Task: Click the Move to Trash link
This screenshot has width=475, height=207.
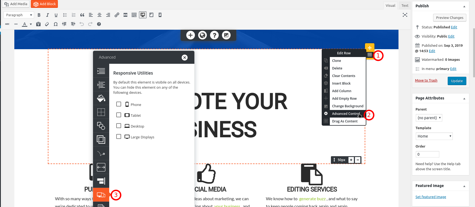Action: tap(426, 81)
